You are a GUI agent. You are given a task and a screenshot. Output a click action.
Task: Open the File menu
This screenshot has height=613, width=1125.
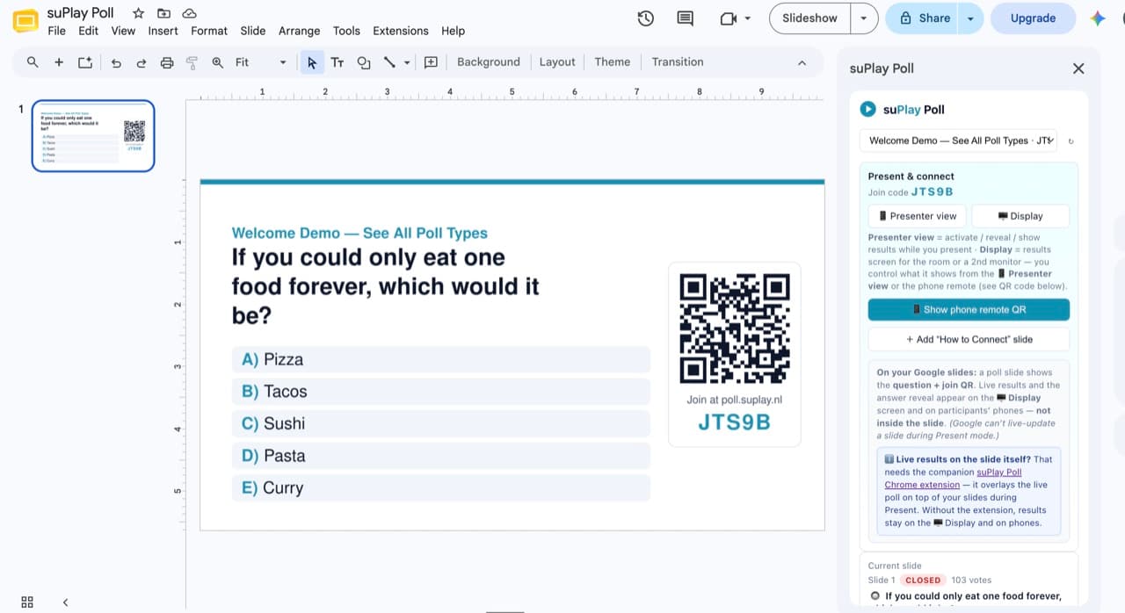(x=57, y=31)
